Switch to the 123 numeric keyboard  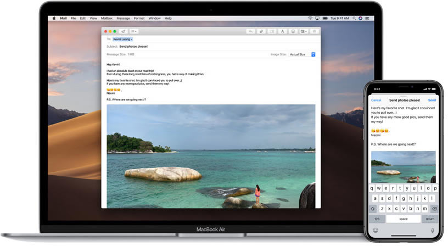click(x=377, y=219)
